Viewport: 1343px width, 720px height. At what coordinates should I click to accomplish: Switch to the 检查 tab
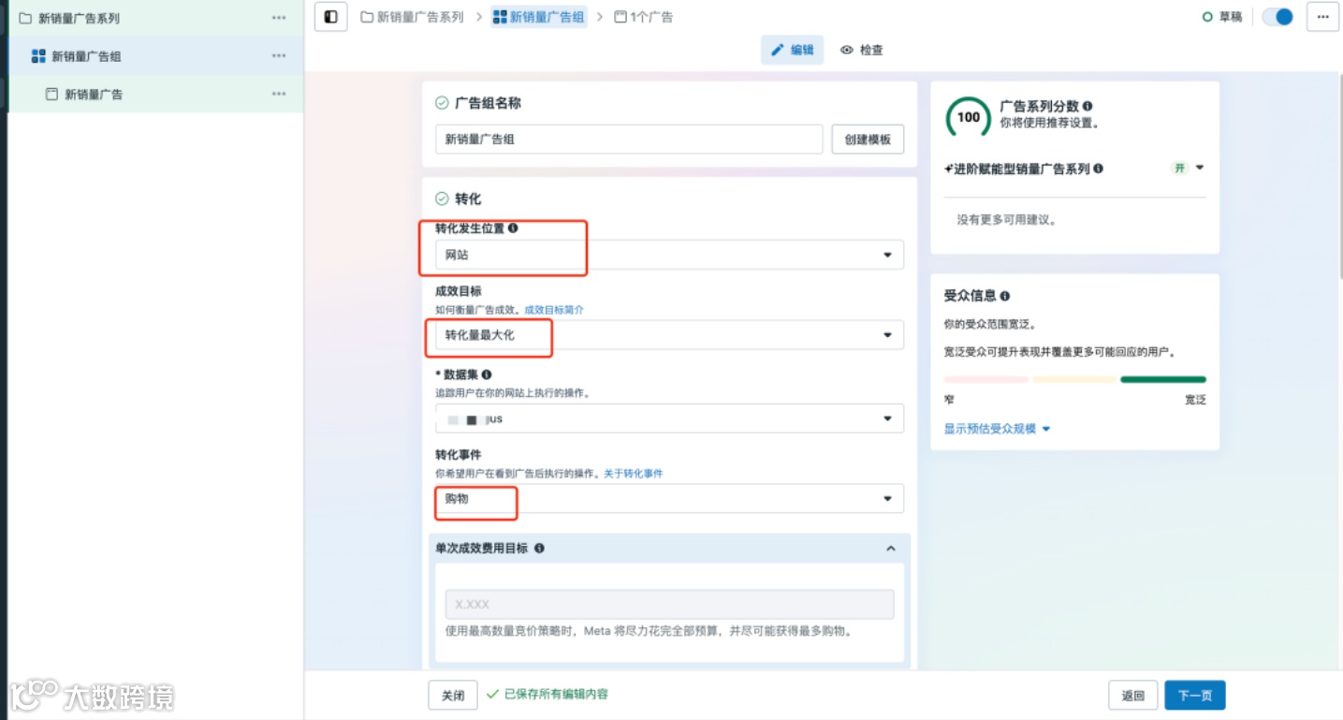[861, 50]
